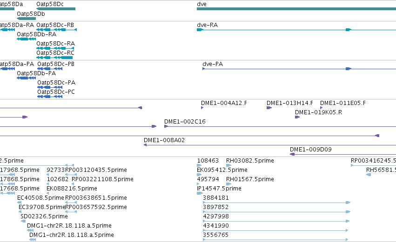396x242 pixels.
Task: Click the DME1-009D09 feature arrow
Action: pos(292,154)
